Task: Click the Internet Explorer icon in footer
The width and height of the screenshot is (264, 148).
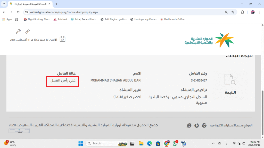Action: 189,125
